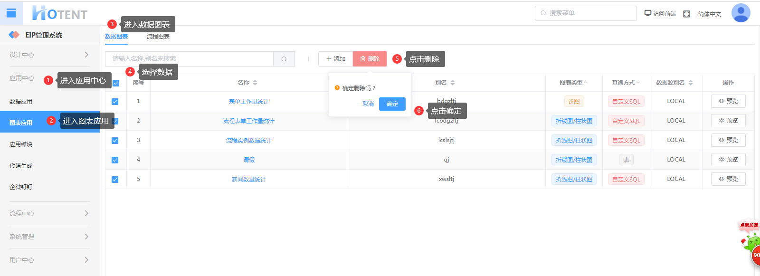The height and width of the screenshot is (276, 760).
Task: Expand 设计中心 sidebar menu
Action: click(x=50, y=55)
